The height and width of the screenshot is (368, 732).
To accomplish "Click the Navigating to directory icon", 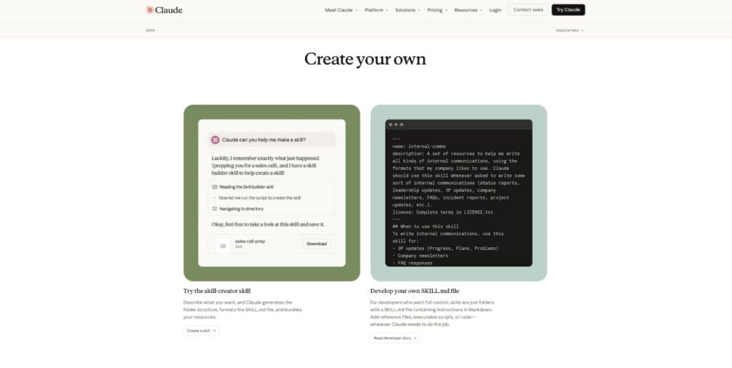I will click(214, 209).
